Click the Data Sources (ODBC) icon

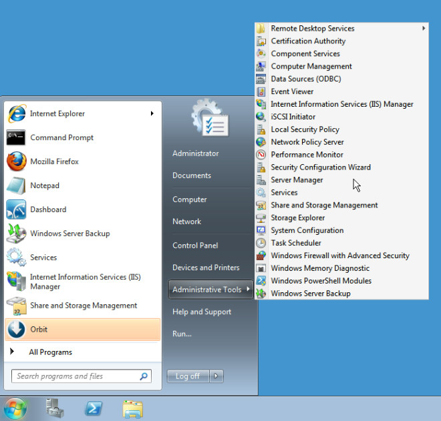(261, 79)
